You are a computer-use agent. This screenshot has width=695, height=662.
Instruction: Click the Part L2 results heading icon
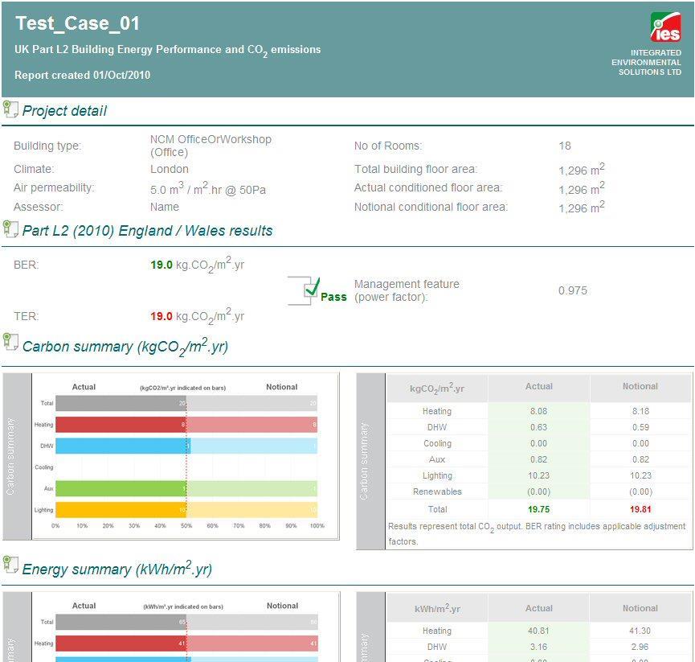pos(11,228)
